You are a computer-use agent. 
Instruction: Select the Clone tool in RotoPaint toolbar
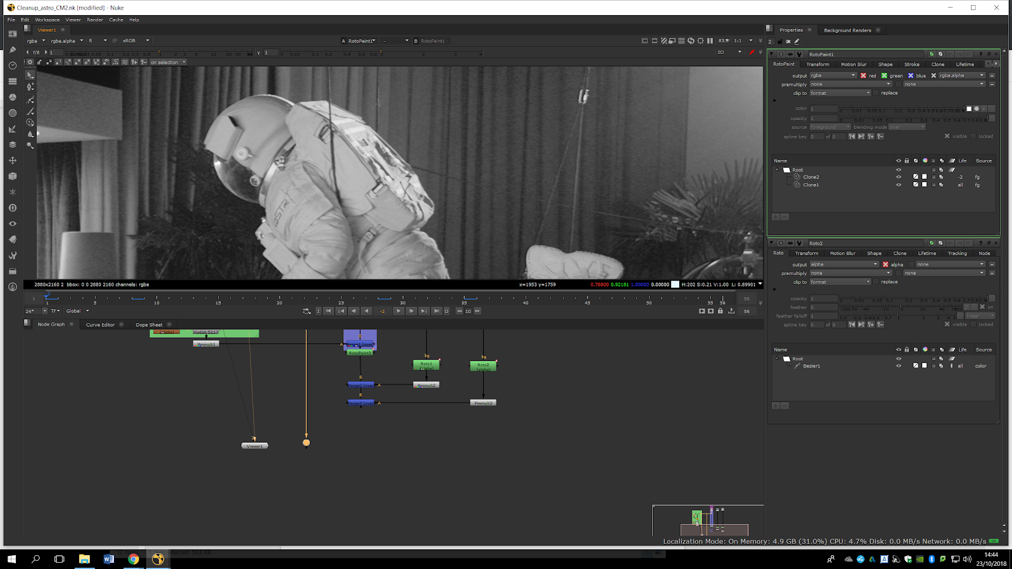[30, 123]
